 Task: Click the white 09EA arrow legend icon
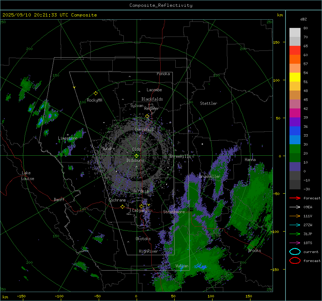pos(295,207)
